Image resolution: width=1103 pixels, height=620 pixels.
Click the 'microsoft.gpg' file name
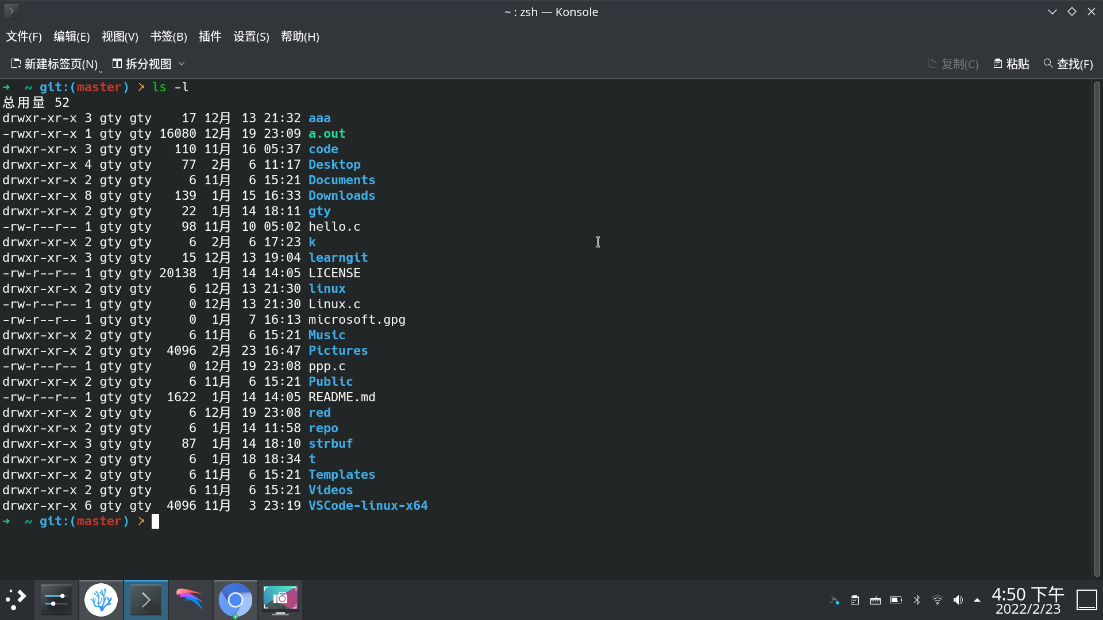(x=357, y=320)
